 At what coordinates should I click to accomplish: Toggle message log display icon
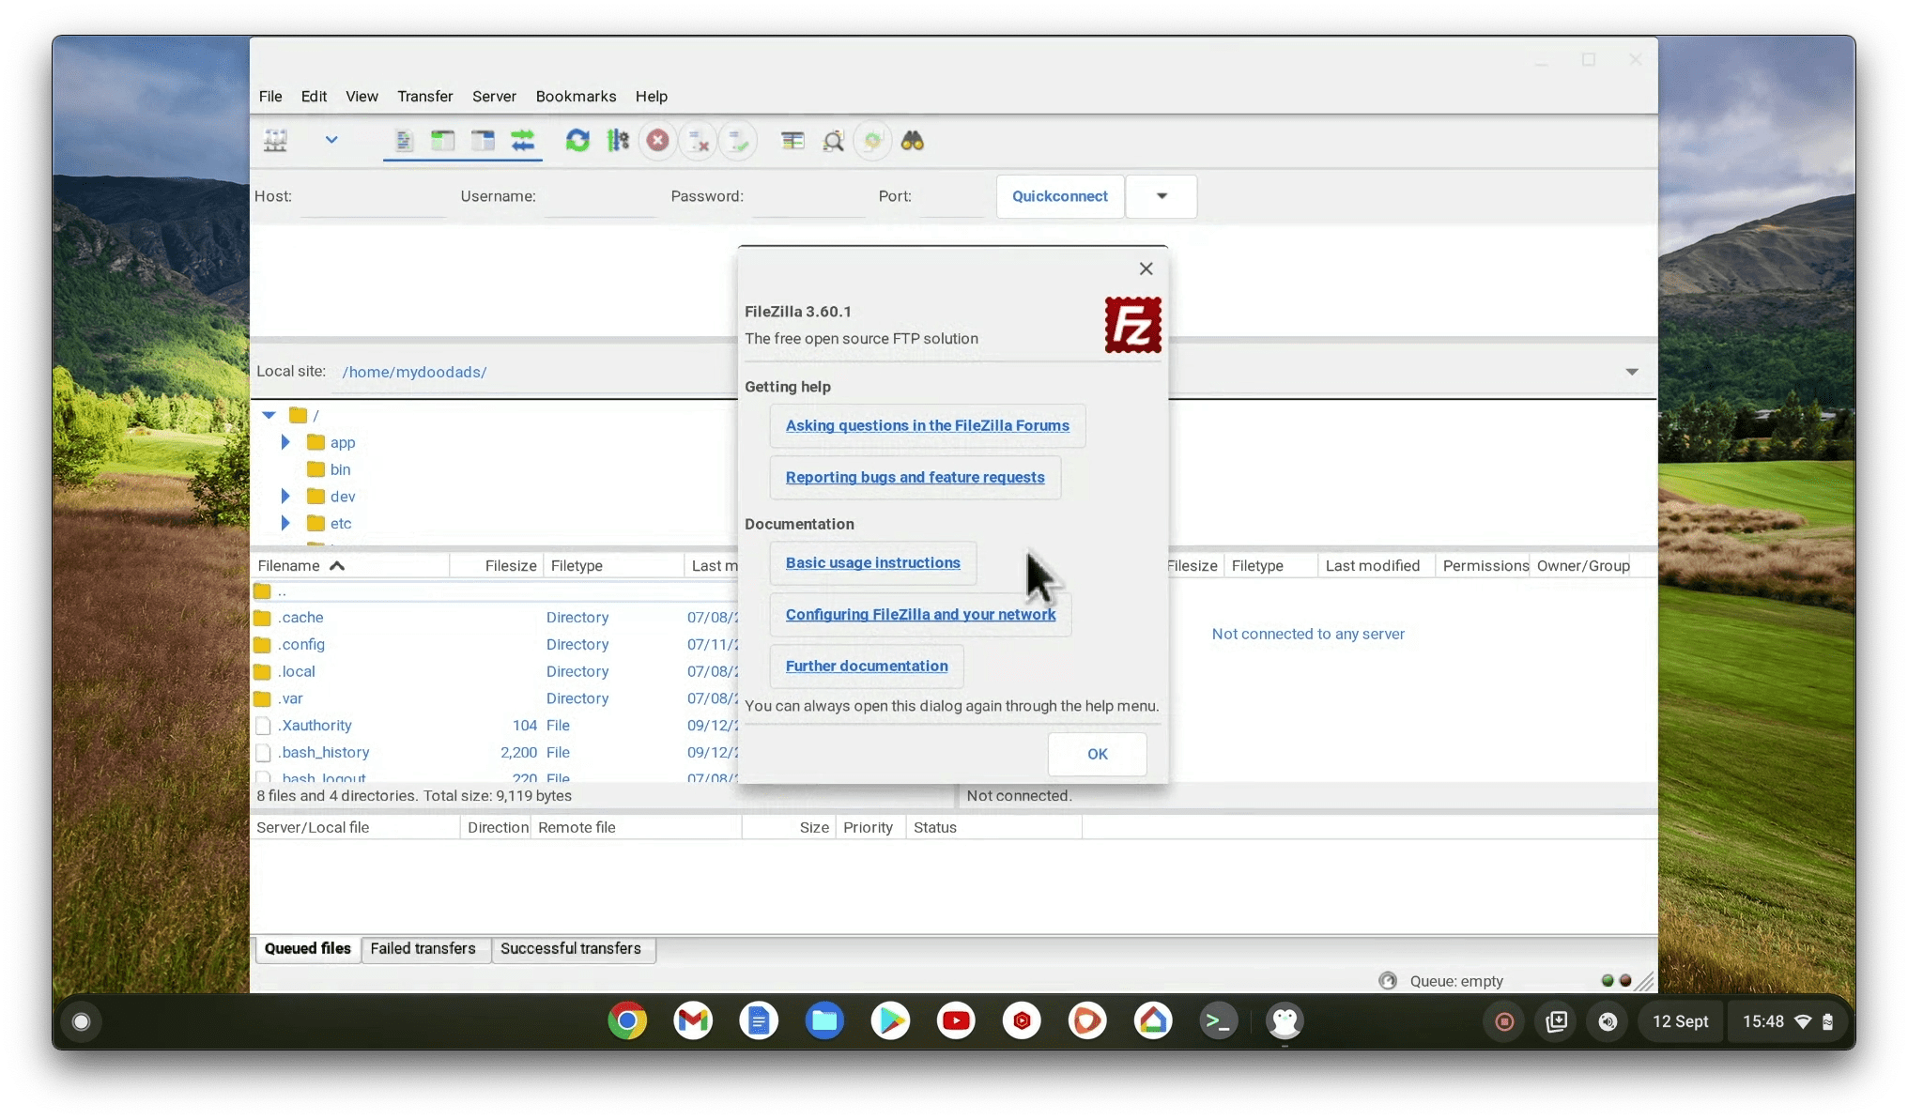tap(404, 141)
